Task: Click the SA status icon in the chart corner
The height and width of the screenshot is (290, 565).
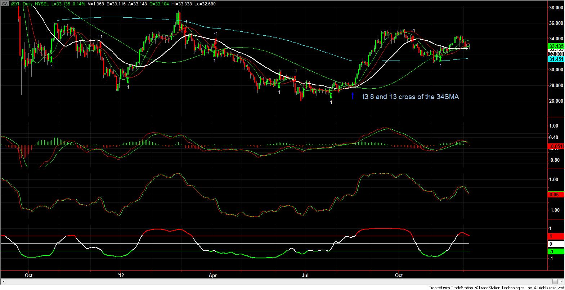Action: coord(4,4)
